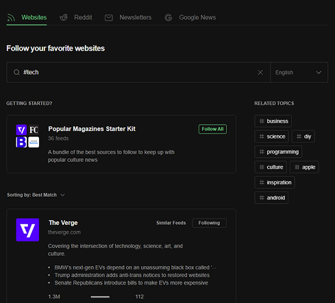This screenshot has width=335, height=303.
Task: Open Senate Republicans EV bills article
Action: tap(131, 283)
